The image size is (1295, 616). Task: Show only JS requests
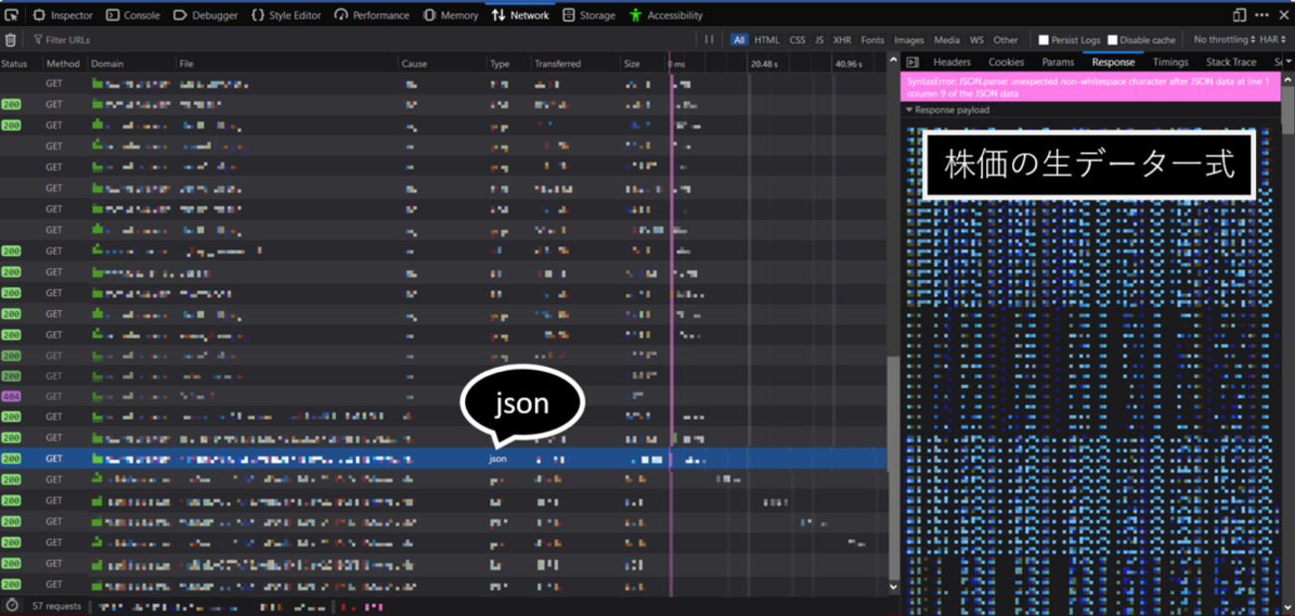[x=819, y=40]
